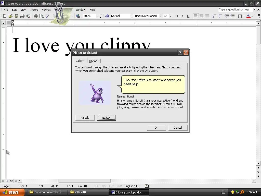
Task: Toggle bold formatting
Action: pos(176,16)
